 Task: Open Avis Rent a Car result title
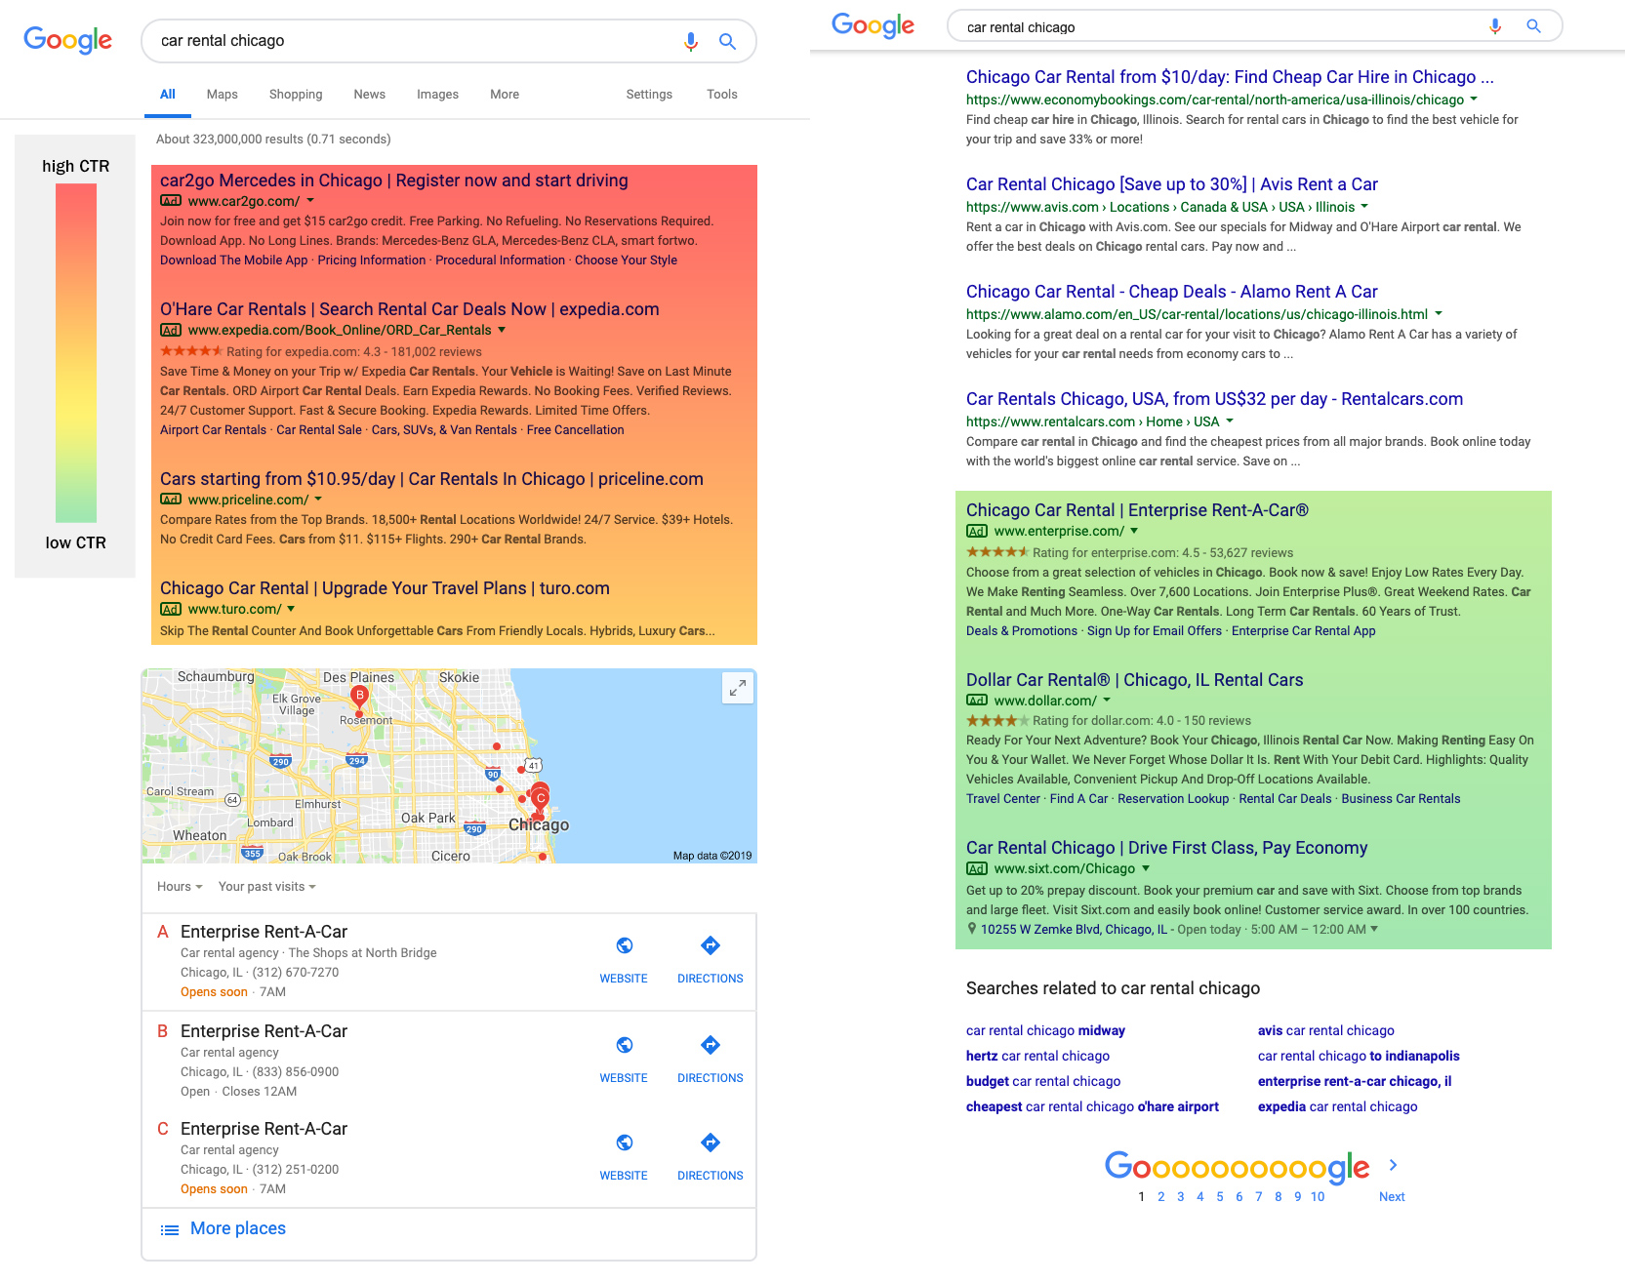(1172, 184)
